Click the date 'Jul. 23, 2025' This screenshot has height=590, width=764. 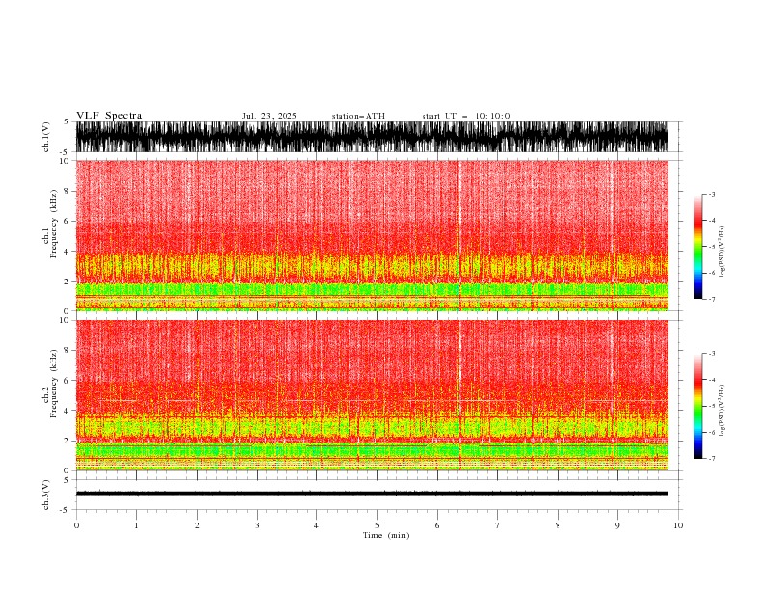pyautogui.click(x=269, y=116)
